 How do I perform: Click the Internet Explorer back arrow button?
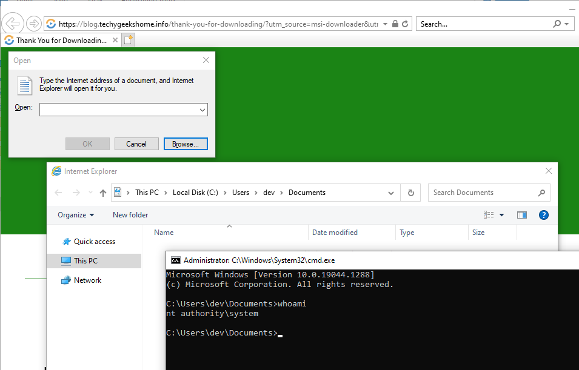[12, 24]
